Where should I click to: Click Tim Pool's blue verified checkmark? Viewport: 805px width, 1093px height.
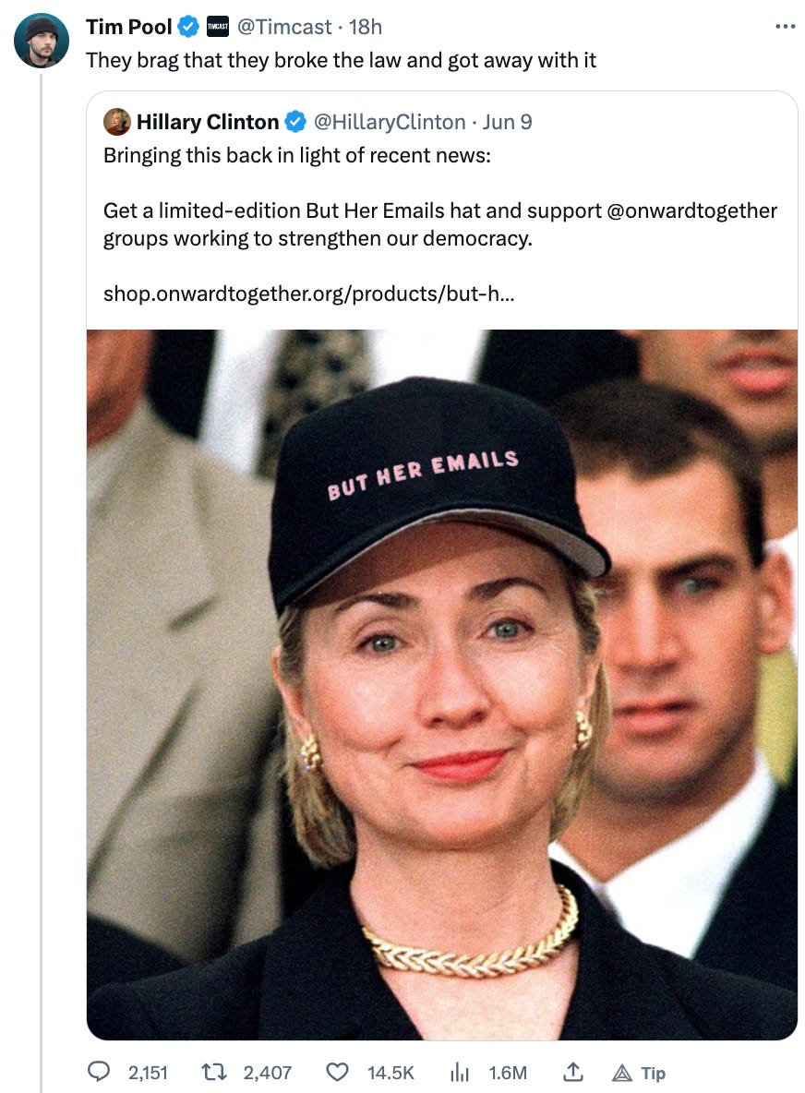click(x=188, y=27)
